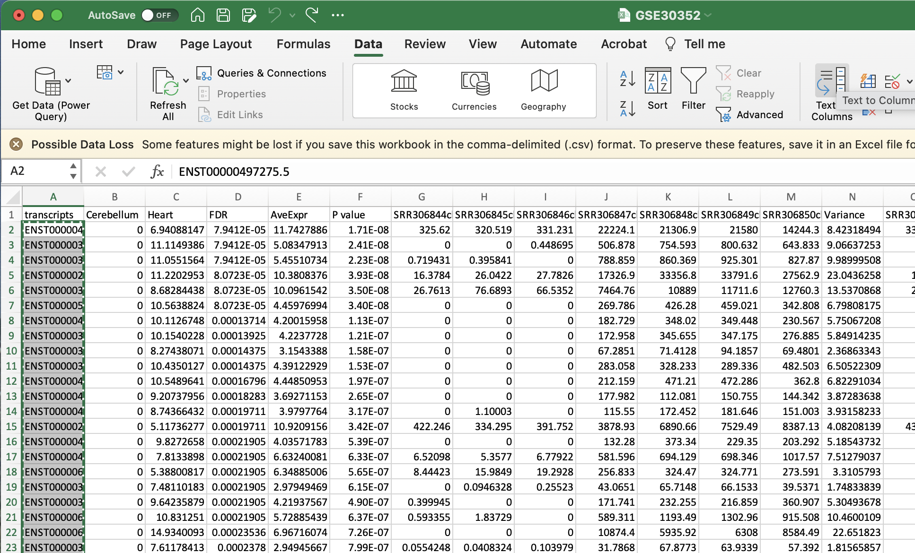Select column F header
The height and width of the screenshot is (553, 915).
coord(361,197)
